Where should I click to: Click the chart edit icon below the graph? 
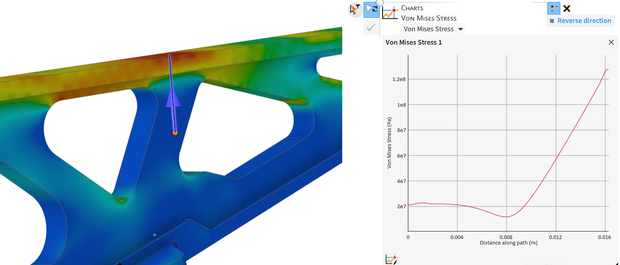pyautogui.click(x=391, y=259)
